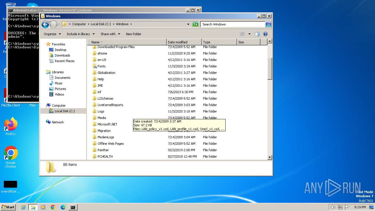Screen dimensions: 375x211
Task: Click Computer in the address breadcrumb
Action: (x=79, y=24)
